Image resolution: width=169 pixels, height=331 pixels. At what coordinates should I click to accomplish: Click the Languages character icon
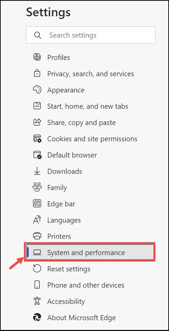coord(37,220)
